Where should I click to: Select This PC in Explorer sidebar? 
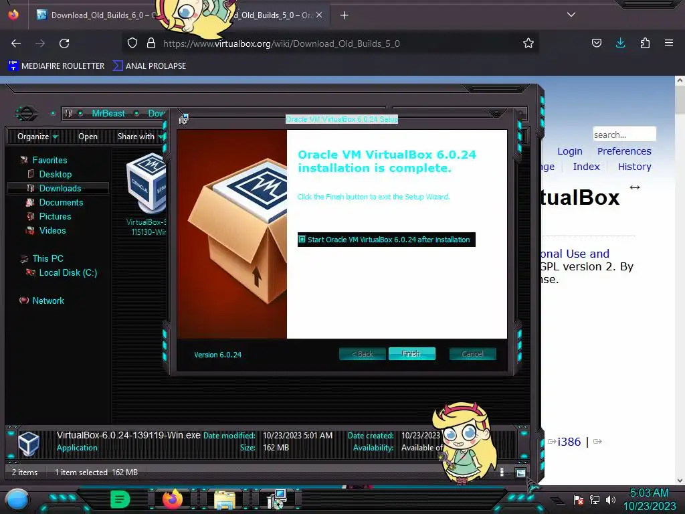click(47, 258)
